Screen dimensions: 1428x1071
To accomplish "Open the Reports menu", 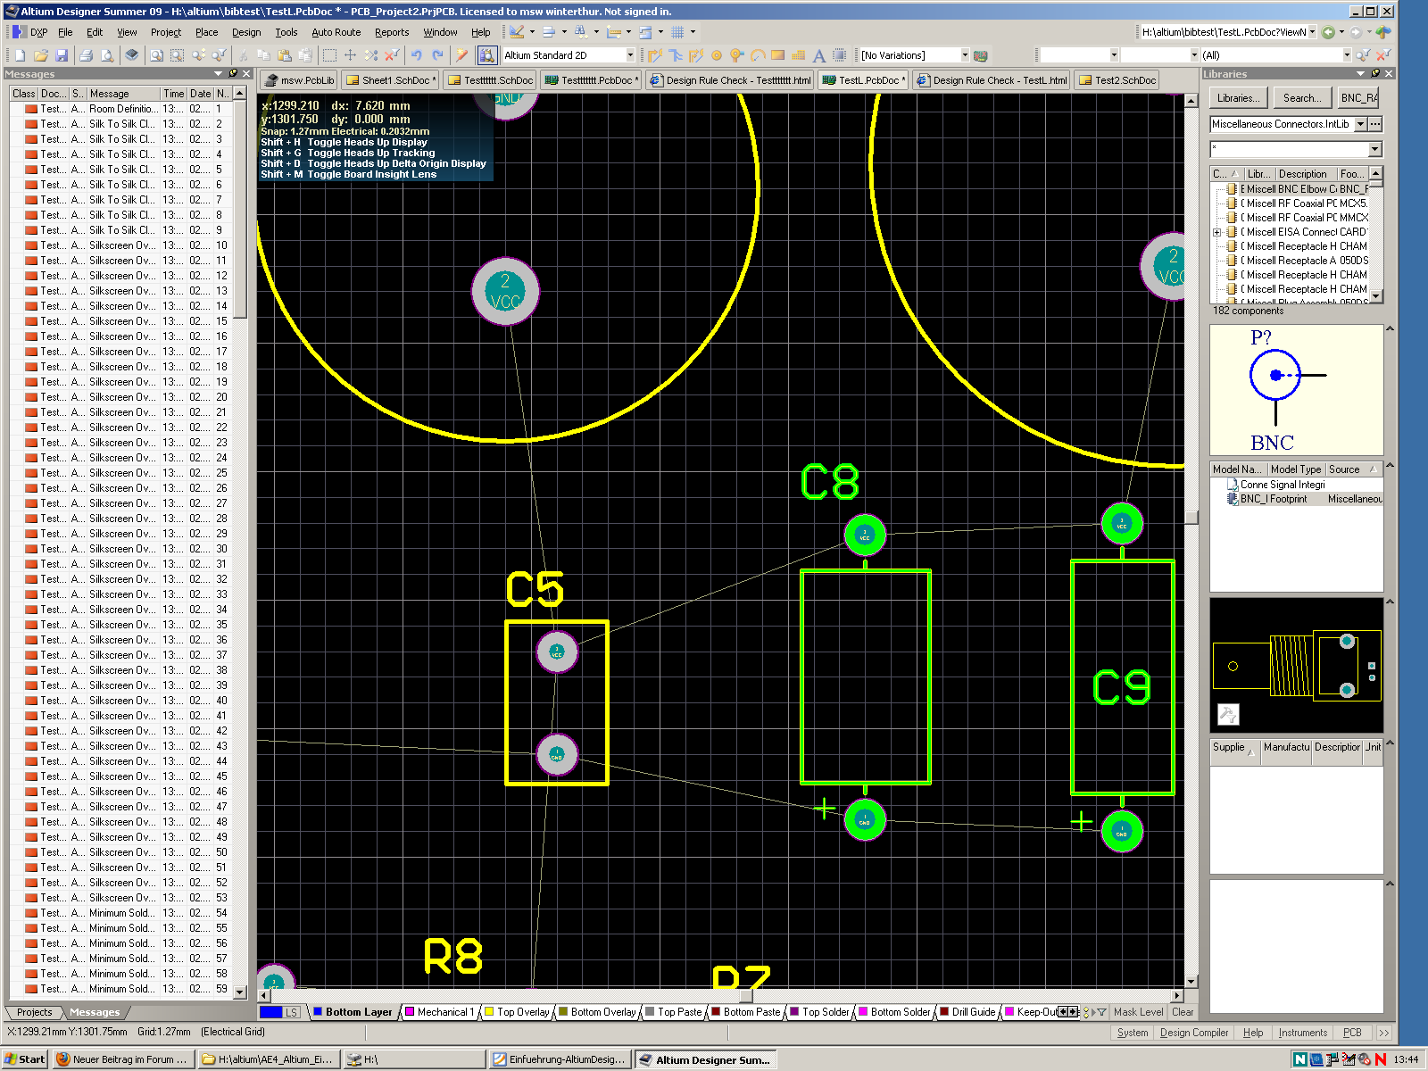I will click(392, 32).
